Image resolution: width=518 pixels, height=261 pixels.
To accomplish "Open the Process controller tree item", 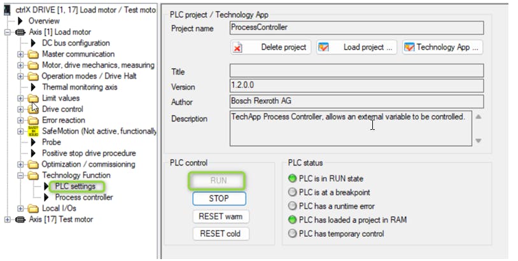I will coord(83,197).
